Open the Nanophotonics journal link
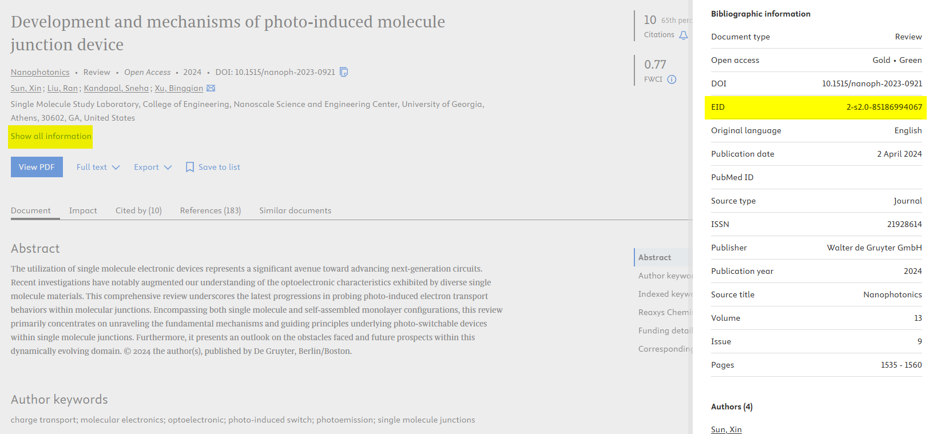This screenshot has height=434, width=933. click(40, 72)
